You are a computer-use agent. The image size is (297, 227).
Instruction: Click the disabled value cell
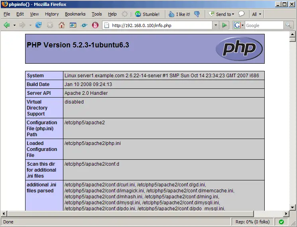coord(164,108)
